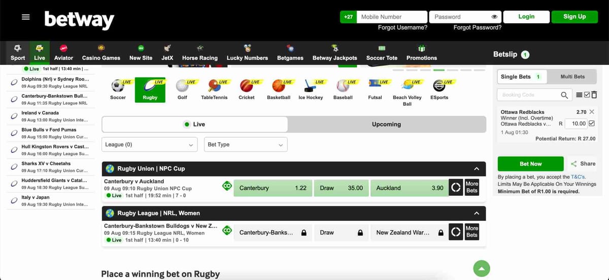The height and width of the screenshot is (280, 609).
Task: Select the Multi Bets tab
Action: pos(572,76)
